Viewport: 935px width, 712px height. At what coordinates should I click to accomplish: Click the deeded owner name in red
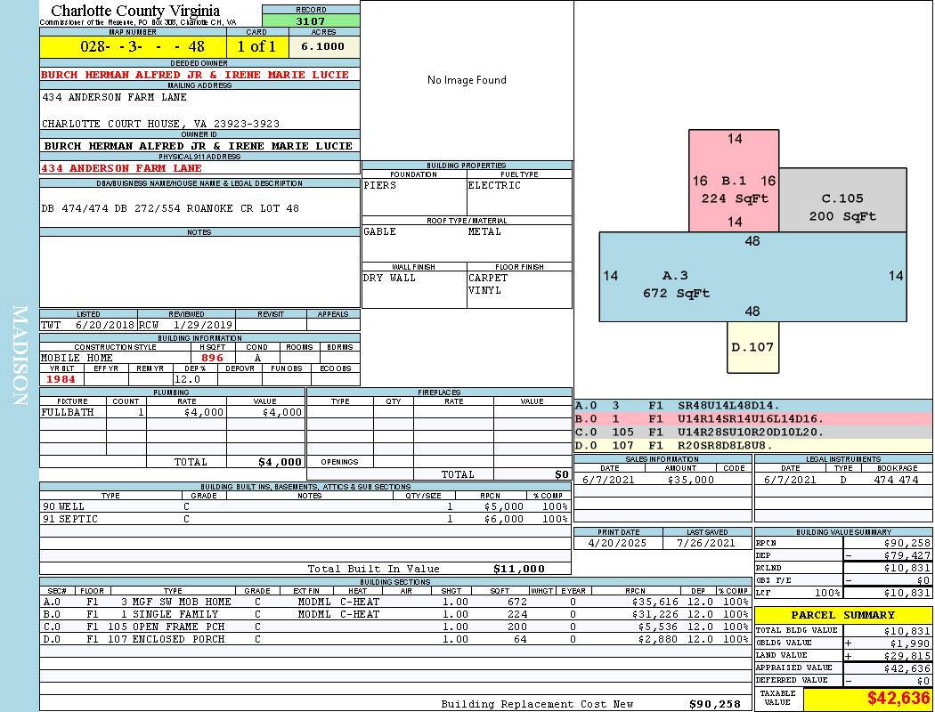[x=196, y=75]
